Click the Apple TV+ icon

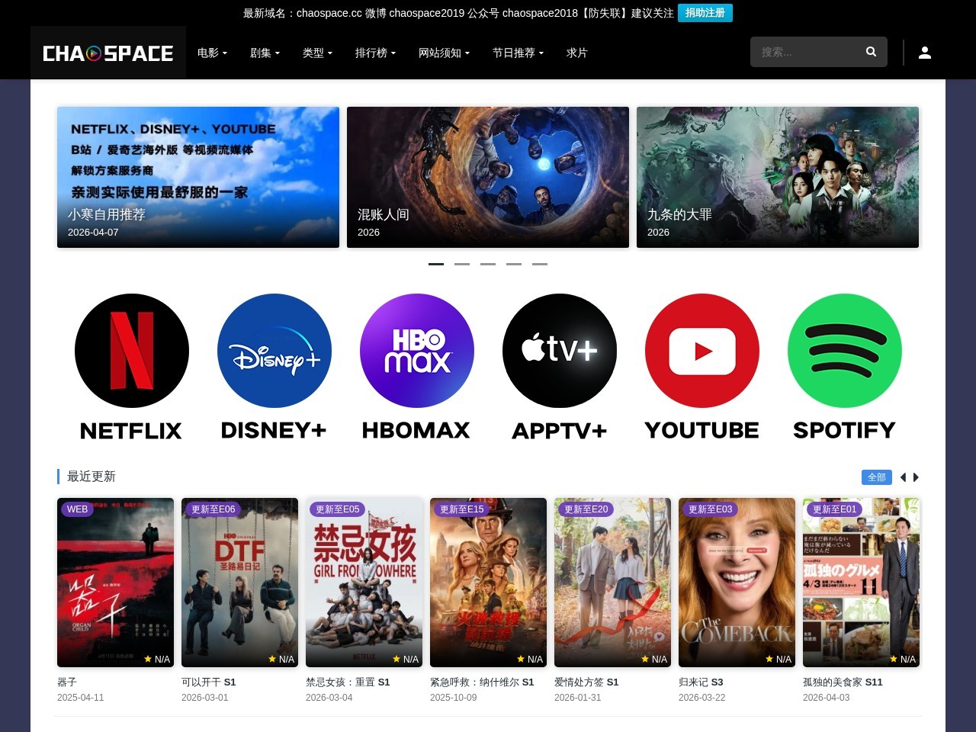tap(560, 351)
